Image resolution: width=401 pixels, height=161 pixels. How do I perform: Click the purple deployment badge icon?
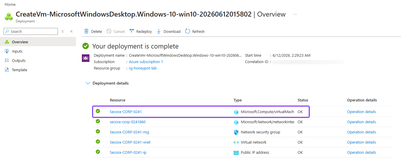pyautogui.click(x=86, y=58)
